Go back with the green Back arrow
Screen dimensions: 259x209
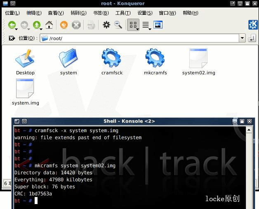(12, 25)
